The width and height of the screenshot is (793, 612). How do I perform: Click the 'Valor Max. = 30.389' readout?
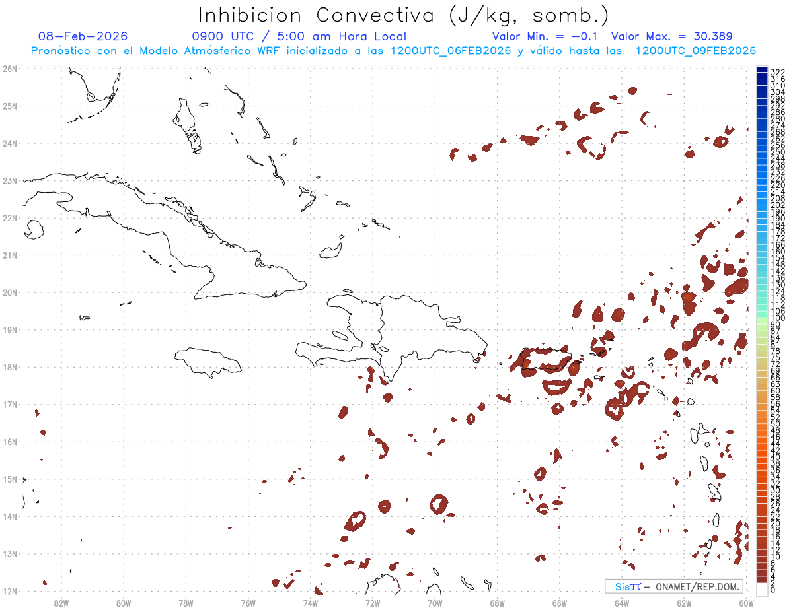[x=671, y=36]
